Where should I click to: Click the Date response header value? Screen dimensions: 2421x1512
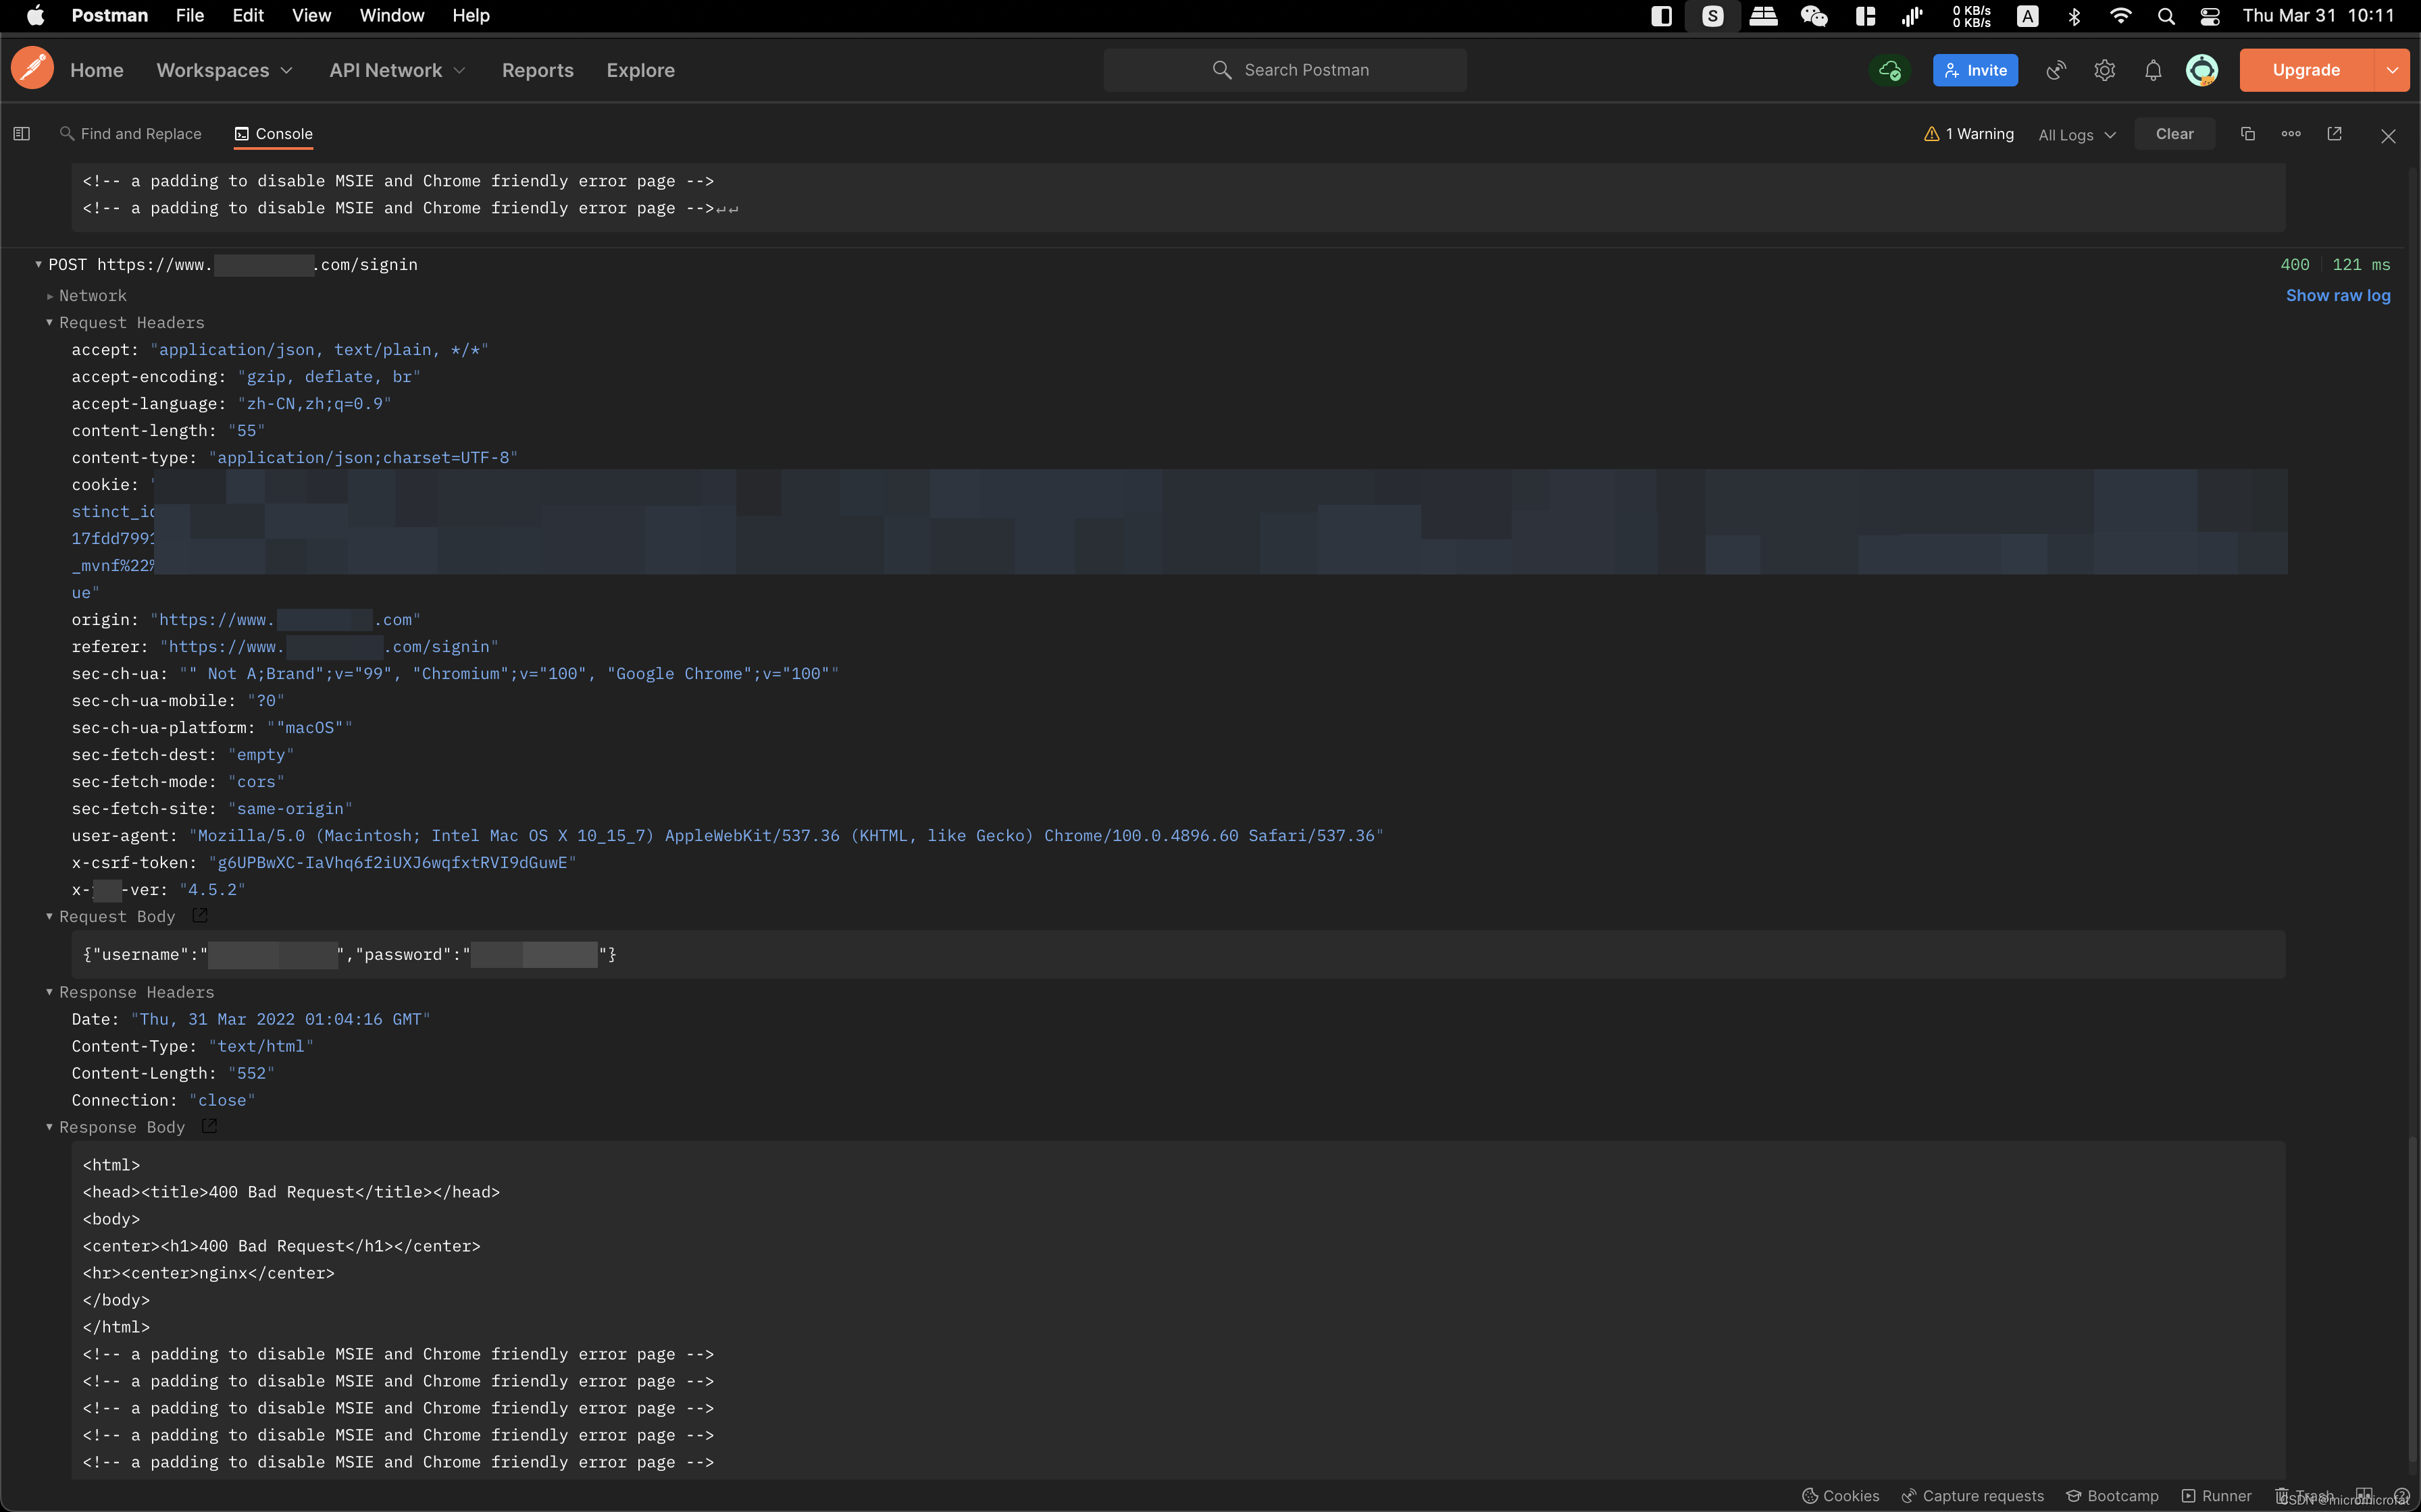point(280,1019)
